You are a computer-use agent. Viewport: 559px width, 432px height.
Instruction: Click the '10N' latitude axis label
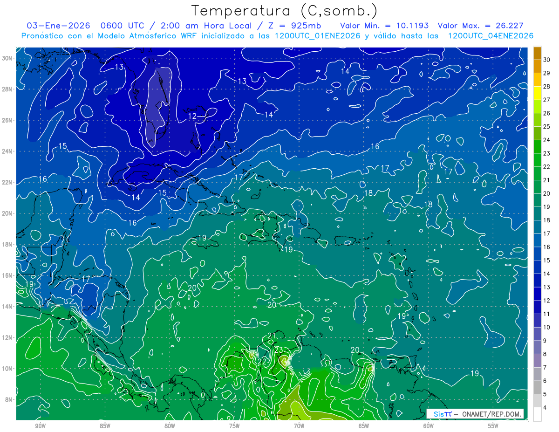(x=7, y=368)
